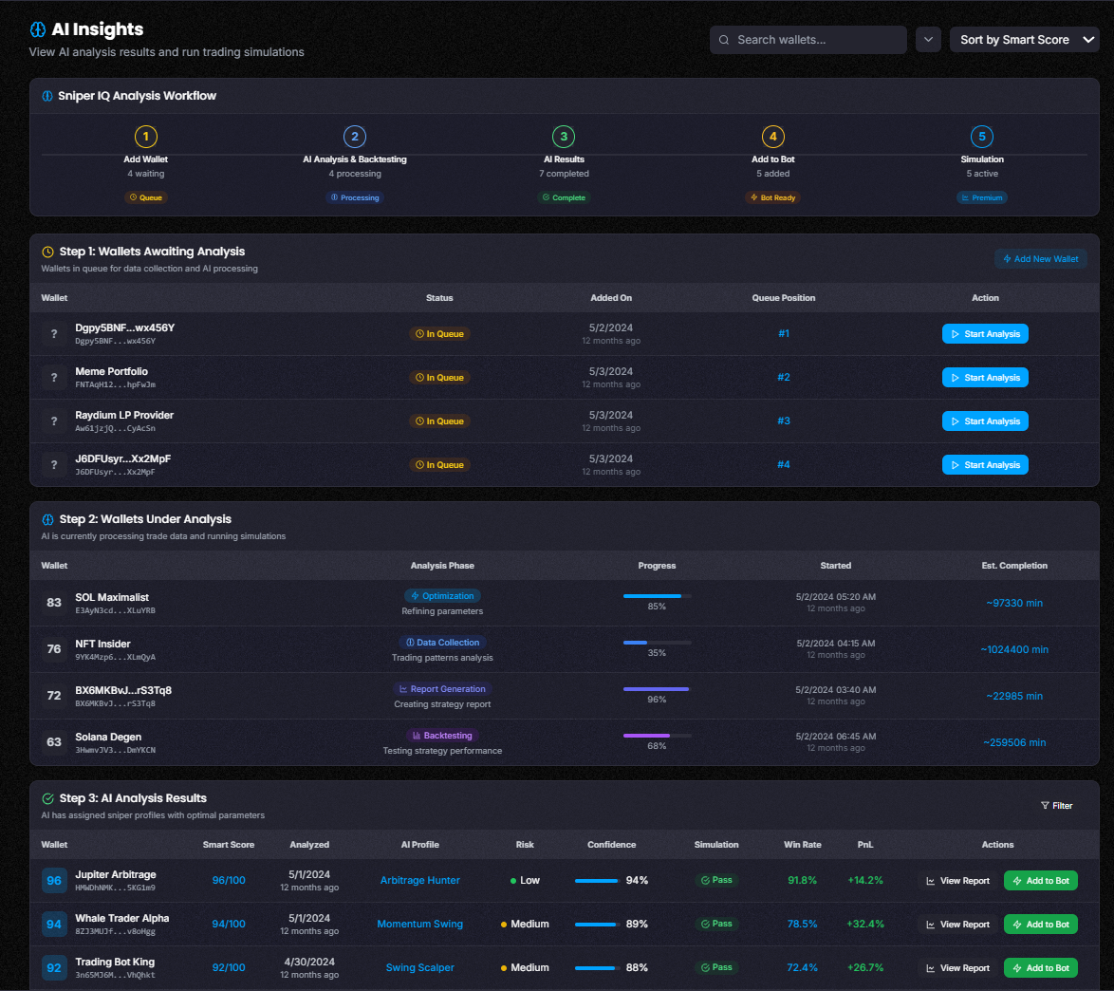Click the Sniper IQ Analysis Workflow icon

(46, 96)
